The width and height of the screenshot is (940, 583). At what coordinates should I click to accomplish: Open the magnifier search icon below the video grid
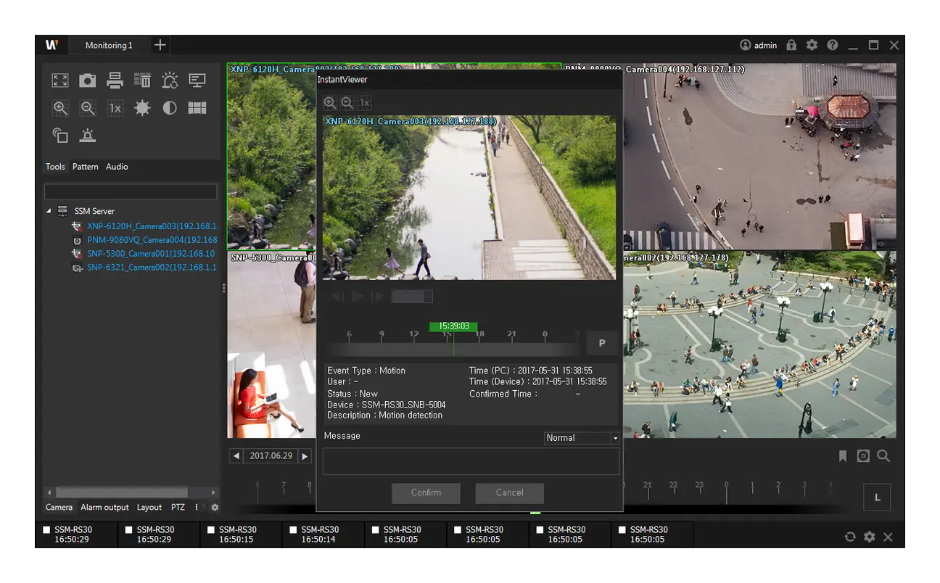[x=883, y=456]
